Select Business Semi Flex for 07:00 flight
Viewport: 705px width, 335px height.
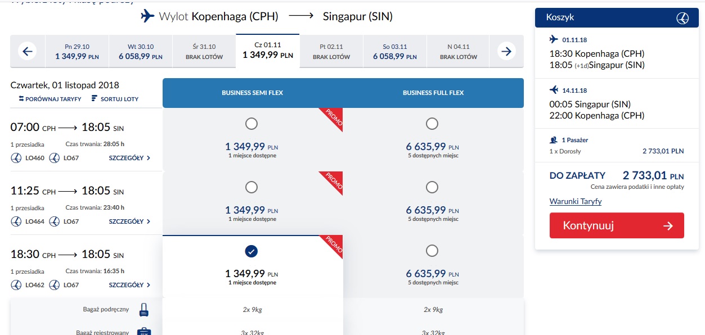coord(252,123)
